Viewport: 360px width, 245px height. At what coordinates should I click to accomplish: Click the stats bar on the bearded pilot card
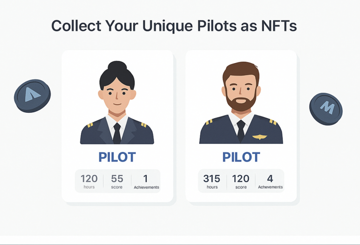(x=241, y=181)
